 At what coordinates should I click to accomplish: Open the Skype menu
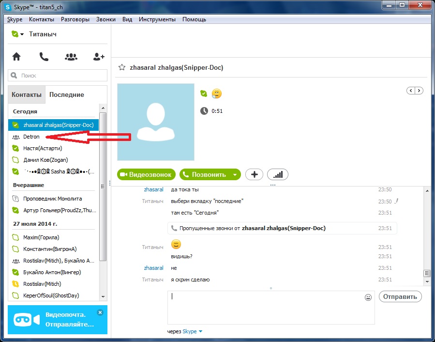(x=15, y=19)
